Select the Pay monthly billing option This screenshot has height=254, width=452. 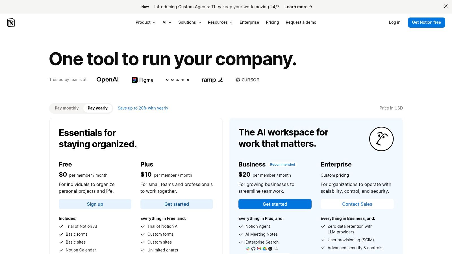click(x=67, y=108)
